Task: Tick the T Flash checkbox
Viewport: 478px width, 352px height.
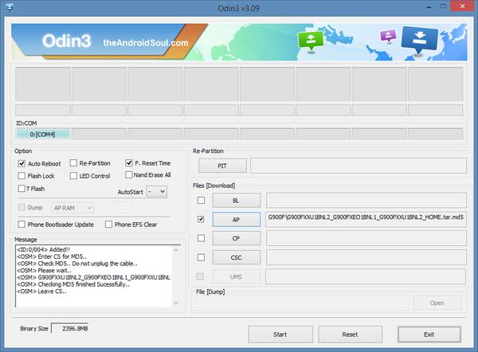Action: pyautogui.click(x=22, y=189)
